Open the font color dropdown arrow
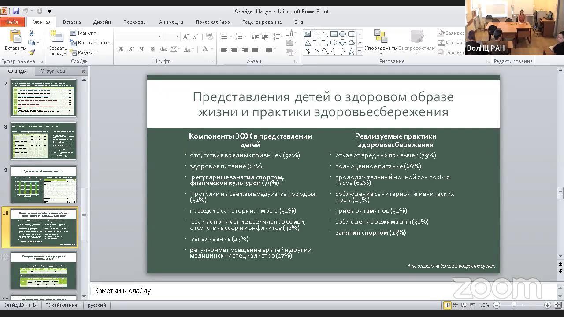Viewport: 564px width, 317px height. [x=211, y=49]
